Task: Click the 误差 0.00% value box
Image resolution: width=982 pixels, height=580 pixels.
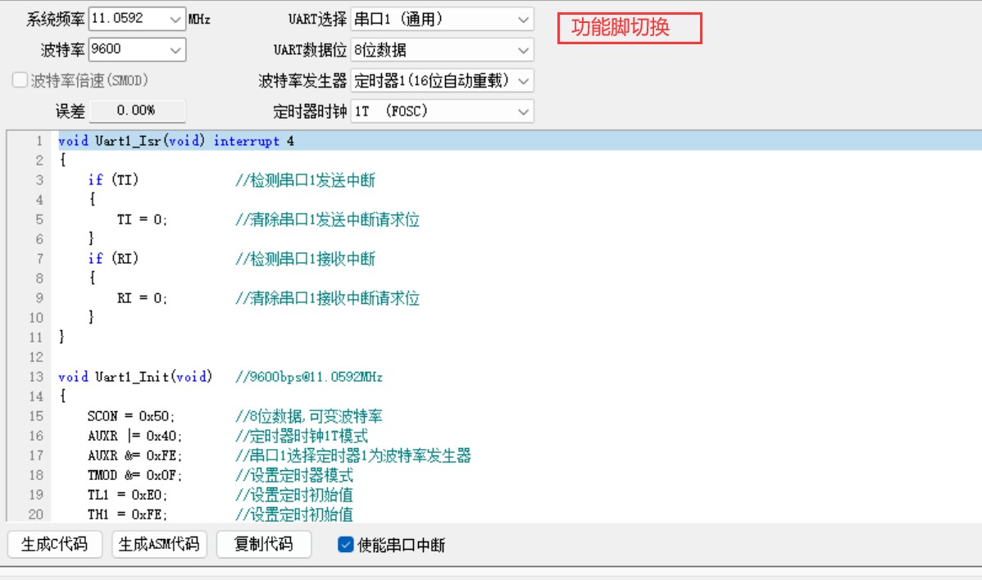Action: click(x=137, y=111)
